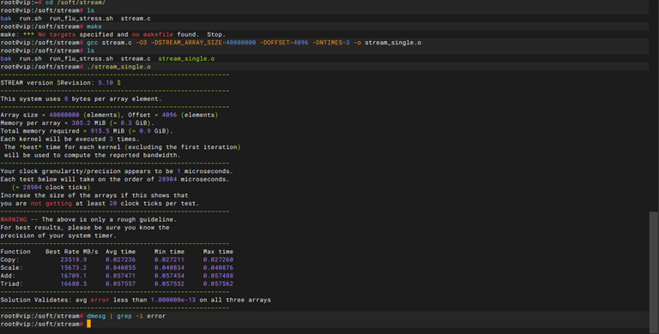Click the 'Total memory required = 915.5 MiB' line
The image size is (659, 334).
click(87, 131)
